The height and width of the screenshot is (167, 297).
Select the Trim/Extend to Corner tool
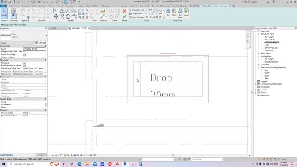[74, 17]
